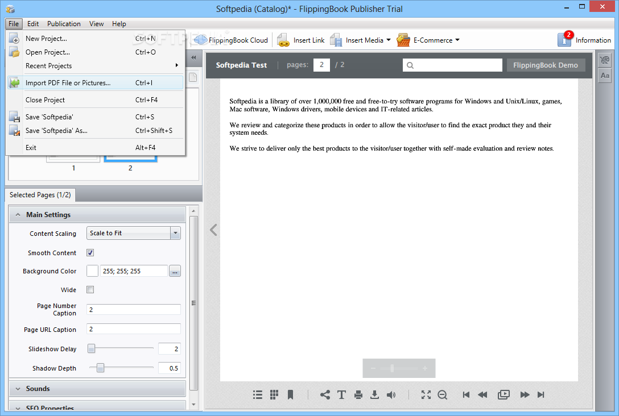This screenshot has width=619, height=416.
Task: Click the Slideshow Delay slider handle
Action: coord(91,348)
